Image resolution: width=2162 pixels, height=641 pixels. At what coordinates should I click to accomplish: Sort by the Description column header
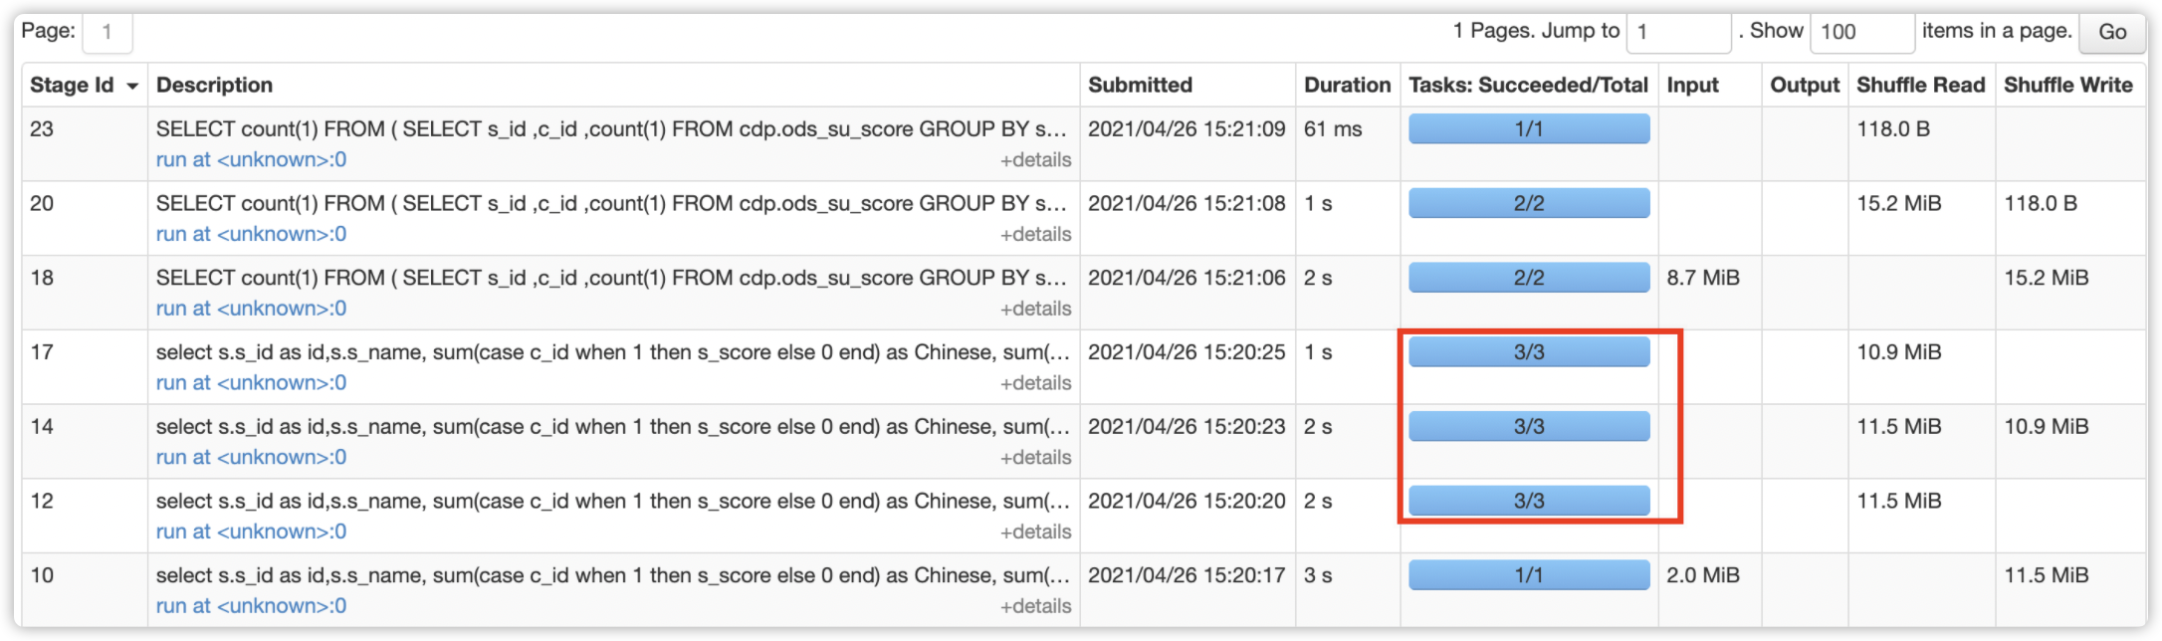tap(214, 86)
